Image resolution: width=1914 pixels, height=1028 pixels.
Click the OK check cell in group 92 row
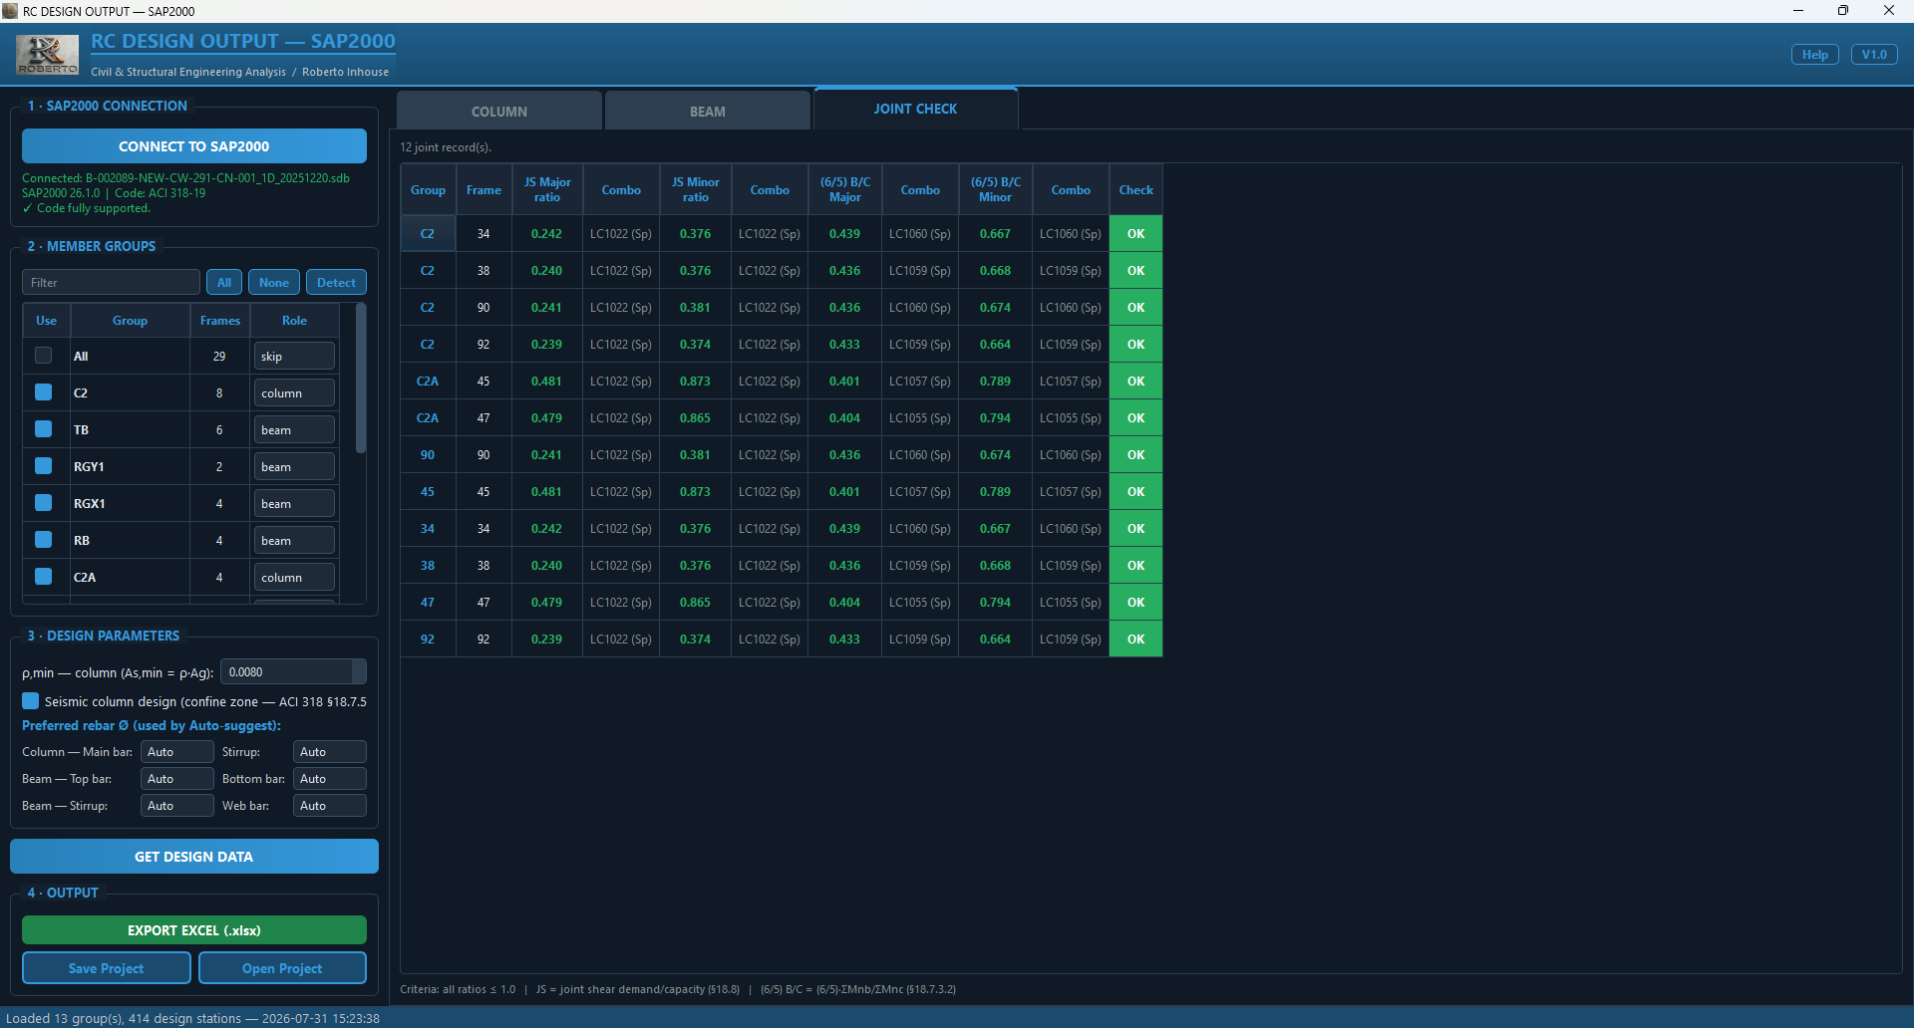(1136, 640)
